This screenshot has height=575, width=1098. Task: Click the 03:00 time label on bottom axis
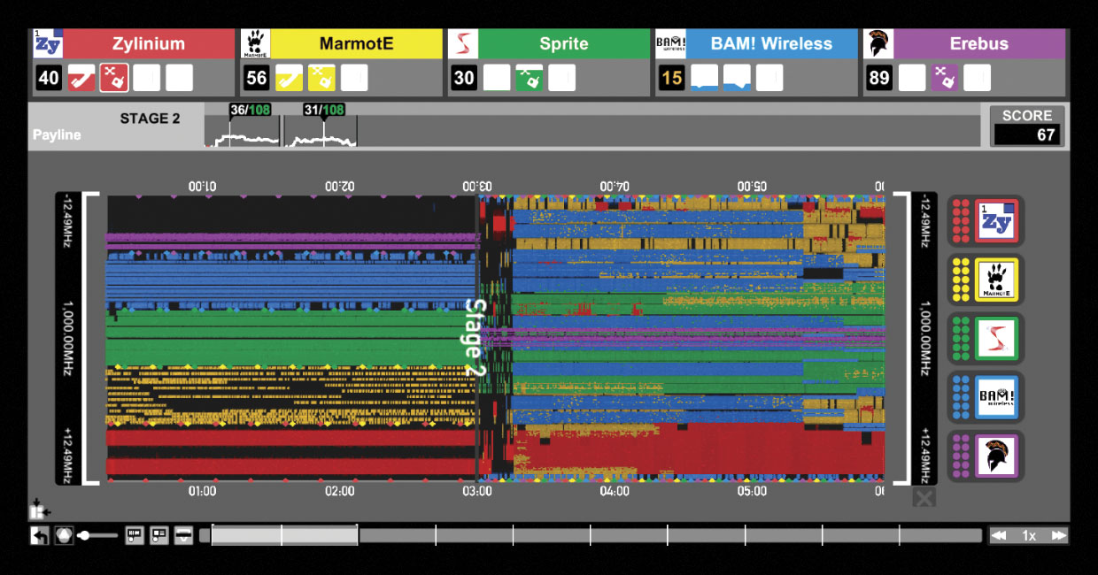click(x=477, y=491)
